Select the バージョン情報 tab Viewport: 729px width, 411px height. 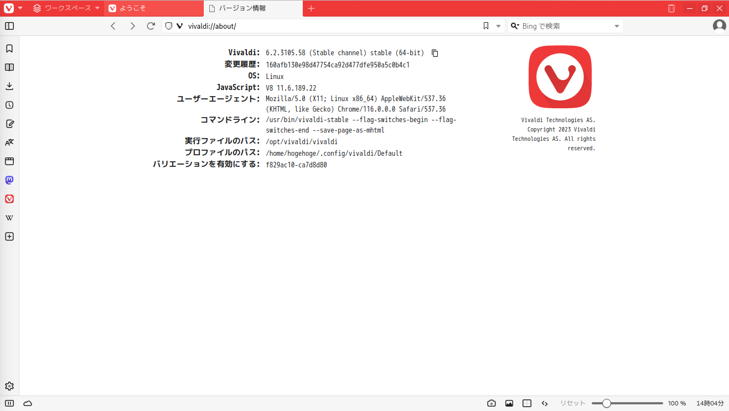click(254, 8)
